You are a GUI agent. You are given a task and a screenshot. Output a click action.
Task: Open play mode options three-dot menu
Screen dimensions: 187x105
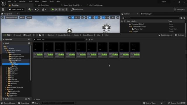pyautogui.click(x=66, y=9)
